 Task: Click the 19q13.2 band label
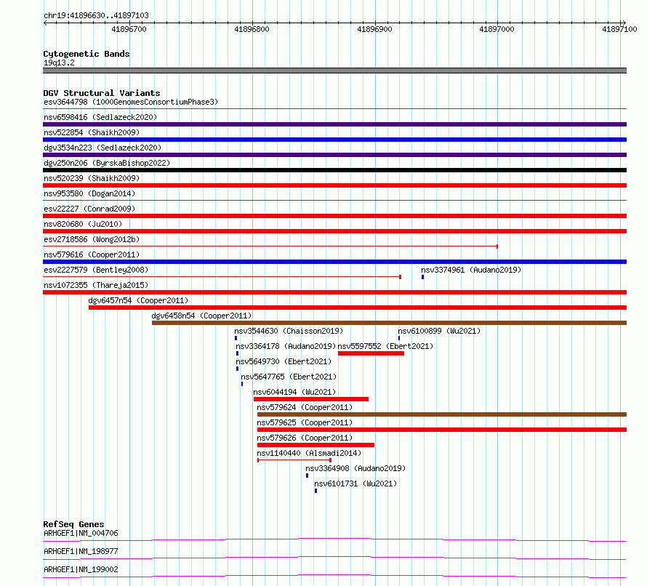click(x=59, y=63)
